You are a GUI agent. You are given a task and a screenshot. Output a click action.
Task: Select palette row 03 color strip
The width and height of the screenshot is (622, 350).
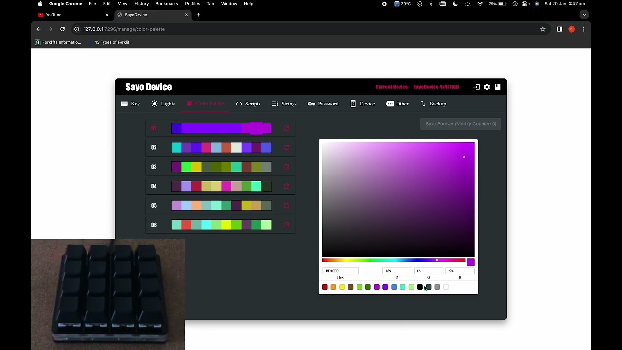tap(222, 167)
